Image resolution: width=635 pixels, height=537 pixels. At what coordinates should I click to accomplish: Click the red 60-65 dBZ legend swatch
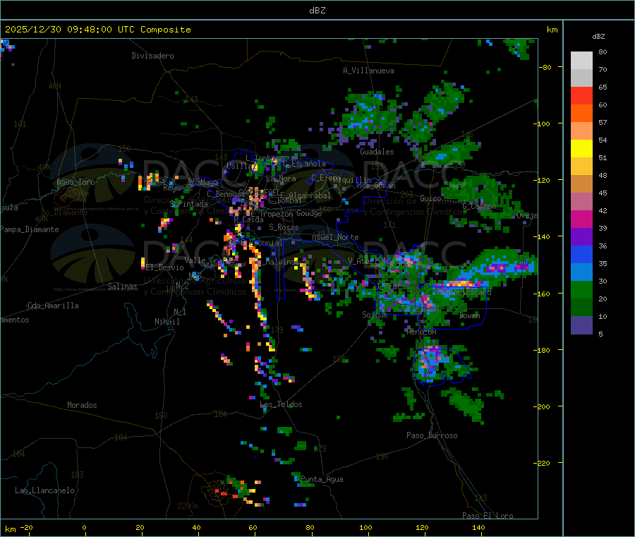(581, 95)
